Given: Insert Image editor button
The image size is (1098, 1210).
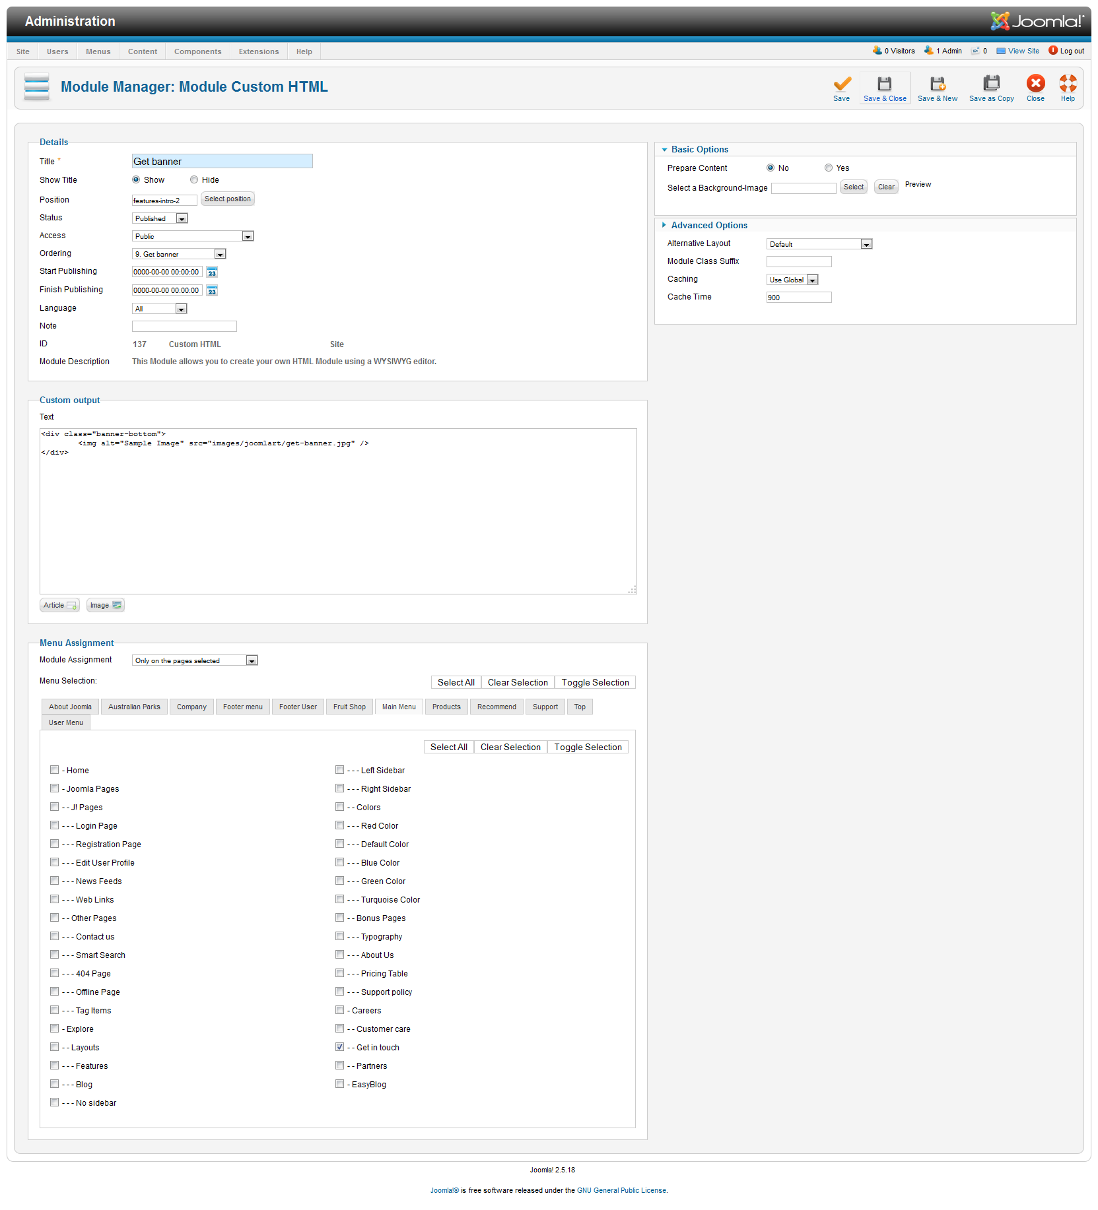Looking at the screenshot, I should (106, 605).
